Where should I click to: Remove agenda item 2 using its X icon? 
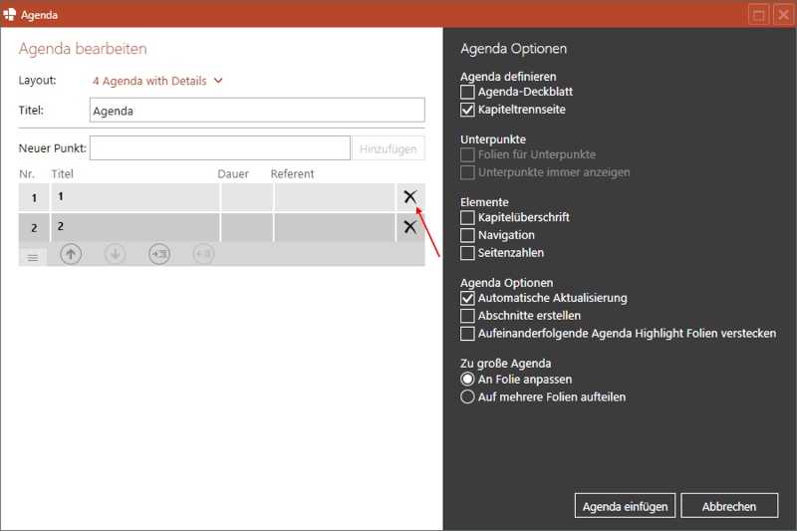pyautogui.click(x=409, y=227)
